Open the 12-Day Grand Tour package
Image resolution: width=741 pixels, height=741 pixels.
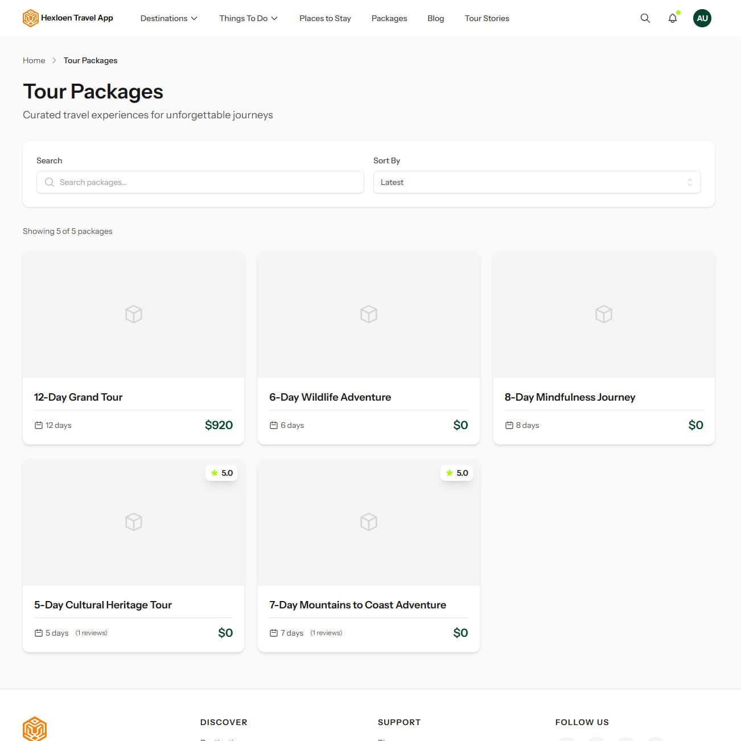[78, 397]
